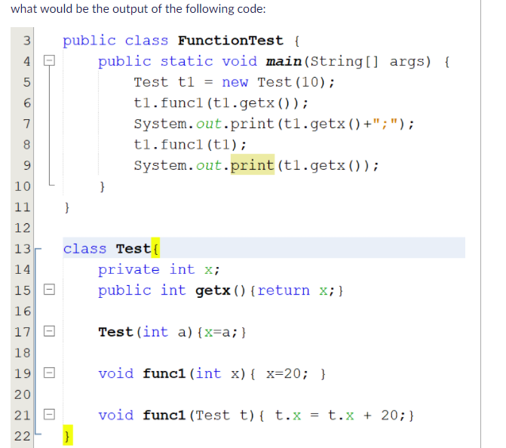Click the question text above the code
This screenshot has width=506, height=448.
[138, 9]
